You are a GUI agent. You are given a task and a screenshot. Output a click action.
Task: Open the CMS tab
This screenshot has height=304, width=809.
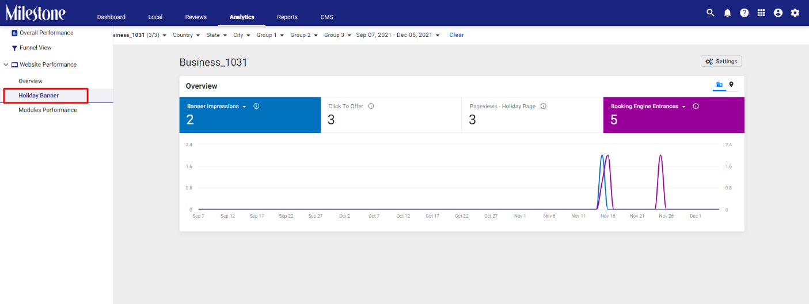click(327, 17)
